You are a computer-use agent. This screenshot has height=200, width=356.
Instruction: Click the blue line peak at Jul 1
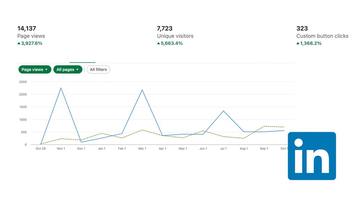223,111
